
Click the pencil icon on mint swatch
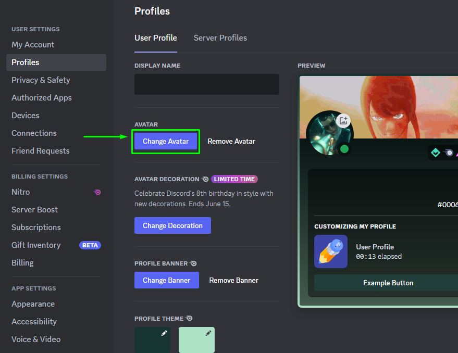point(208,333)
